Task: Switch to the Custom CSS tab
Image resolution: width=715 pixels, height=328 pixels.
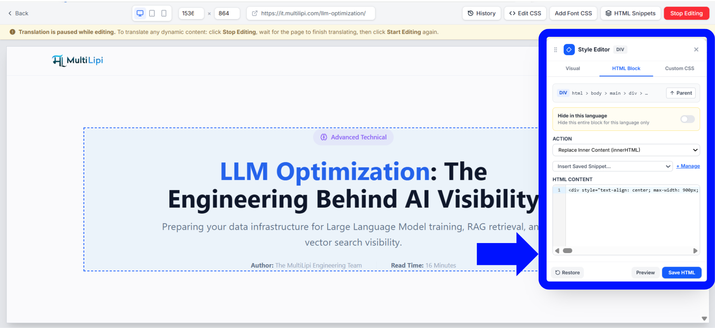Action: click(x=680, y=68)
